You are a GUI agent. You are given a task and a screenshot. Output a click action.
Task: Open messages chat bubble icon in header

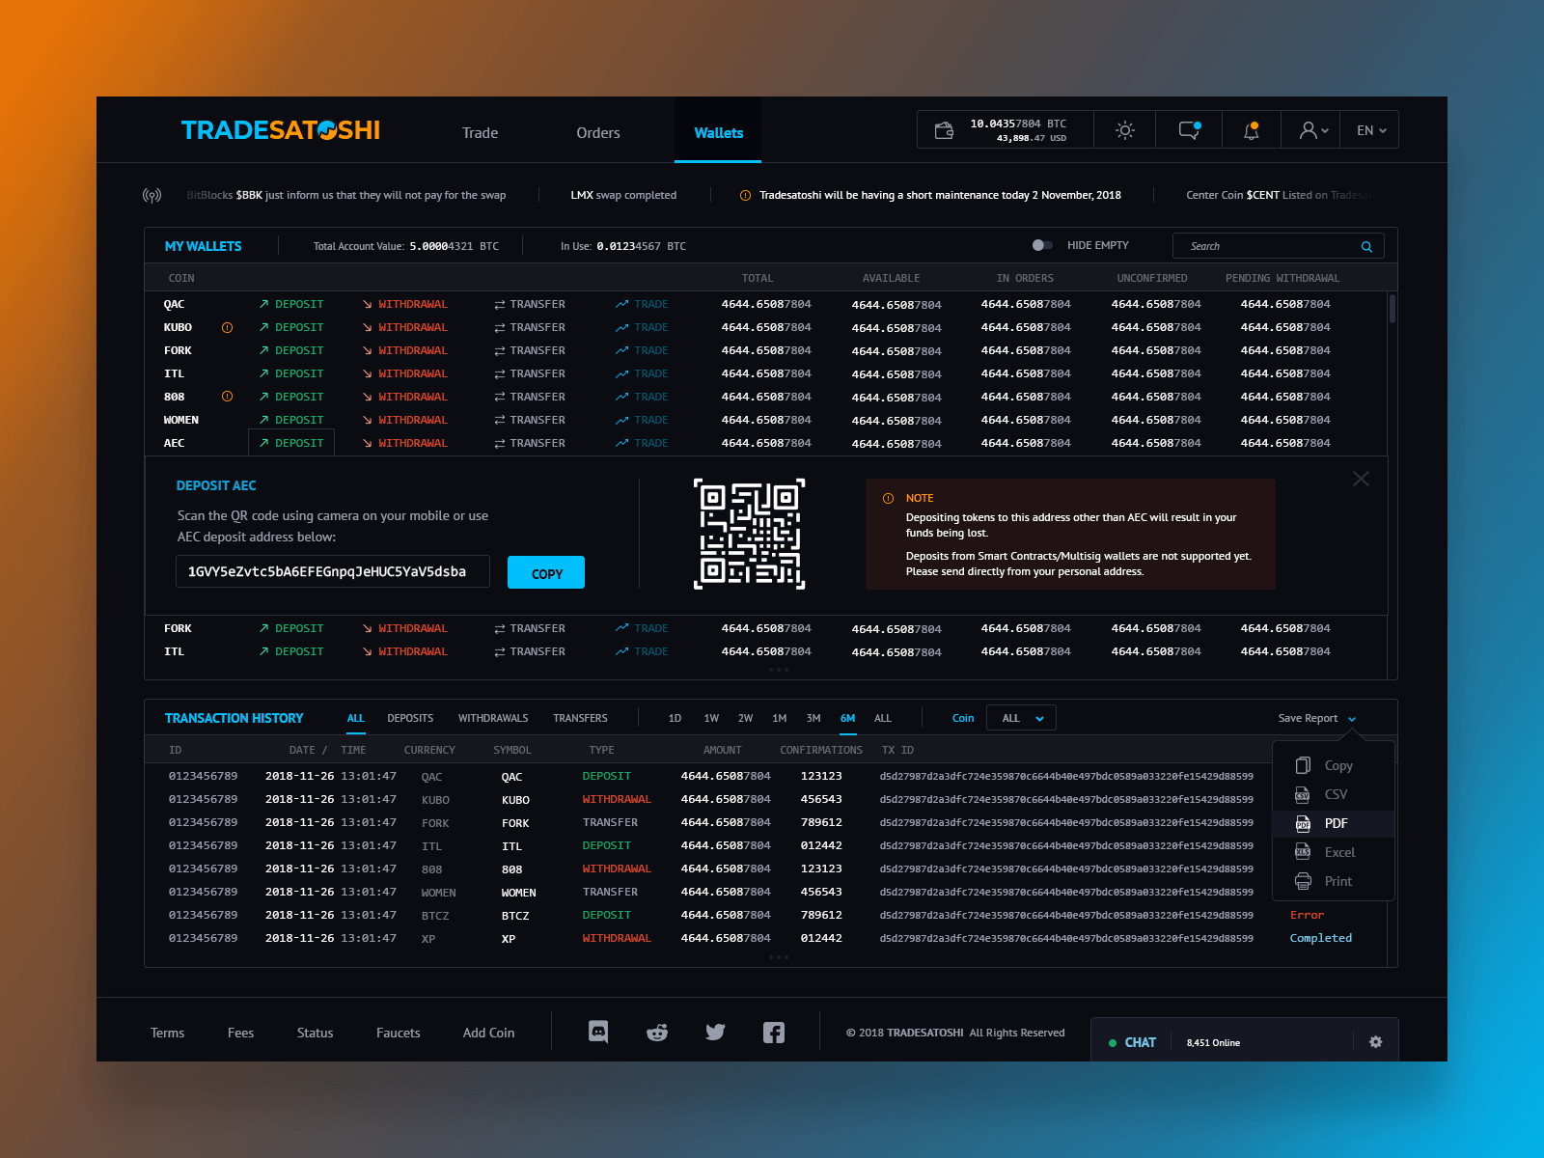pos(1190,130)
